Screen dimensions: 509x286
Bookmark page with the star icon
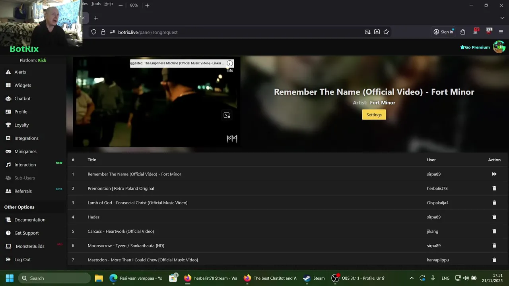[x=386, y=32]
